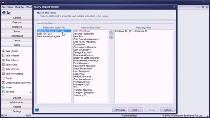The width and height of the screenshot is (210, 118).
Task: Select 'With Effect from_002' import field
Action: coord(54,31)
